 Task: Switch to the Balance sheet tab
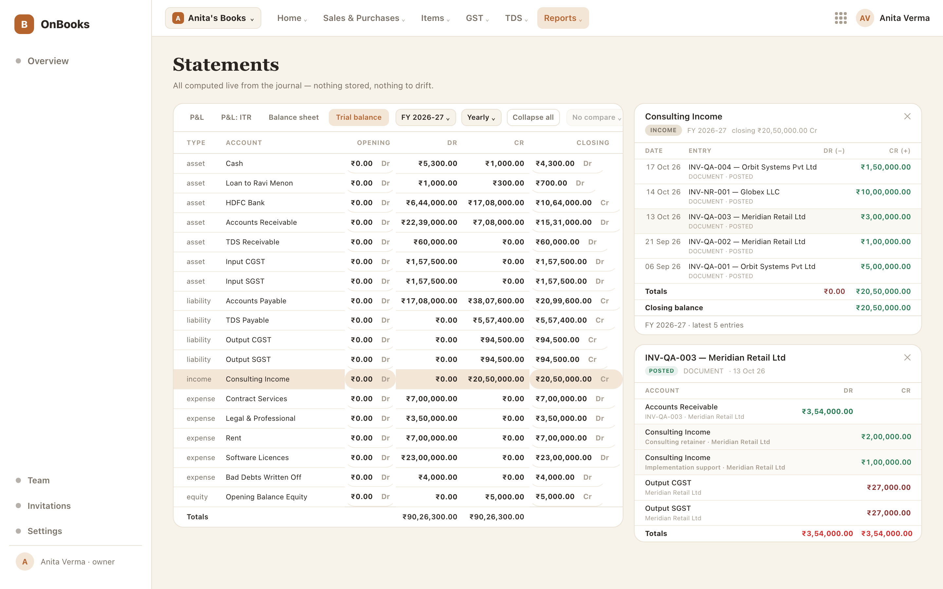(293, 117)
